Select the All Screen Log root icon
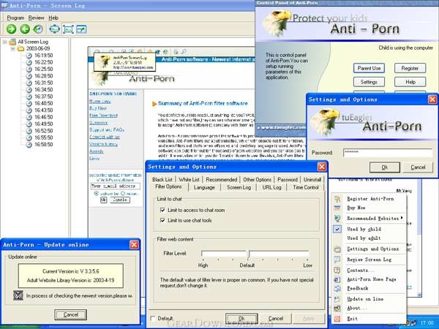The image size is (439, 329). [12, 42]
